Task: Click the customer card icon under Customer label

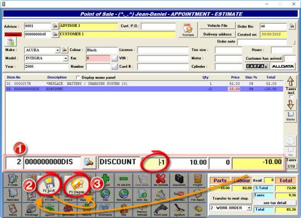Action: 10,41
